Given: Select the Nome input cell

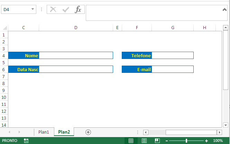Looking at the screenshot, I should tap(76, 56).
